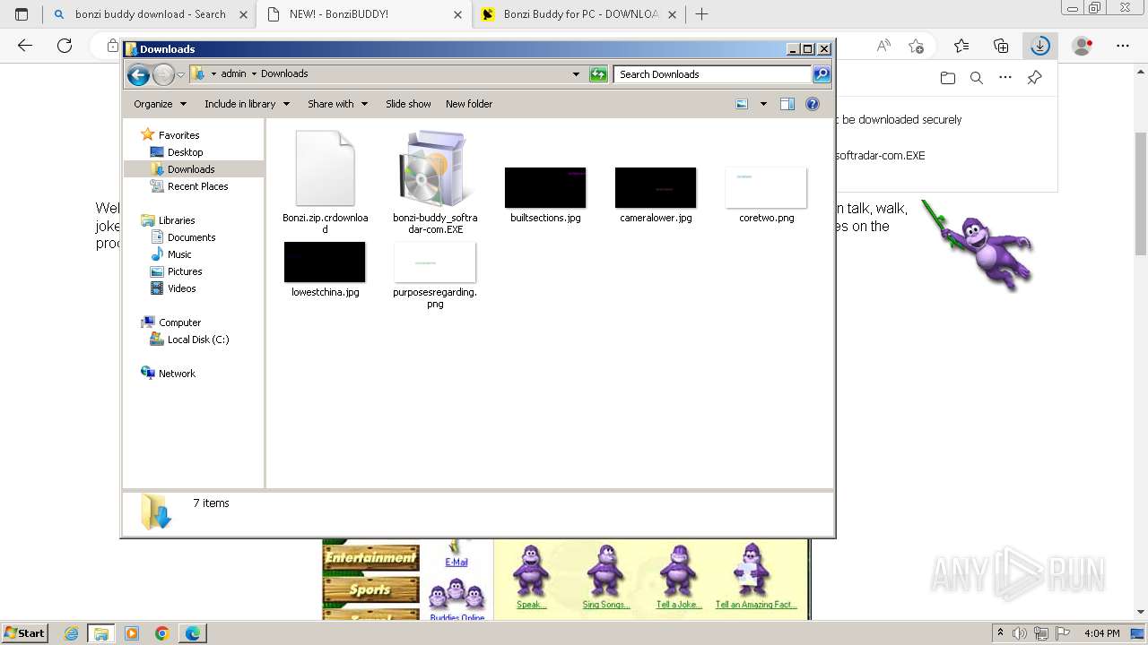Viewport: 1148px width, 645px height.
Task: Open browser tab actions menu
Action: 22,14
